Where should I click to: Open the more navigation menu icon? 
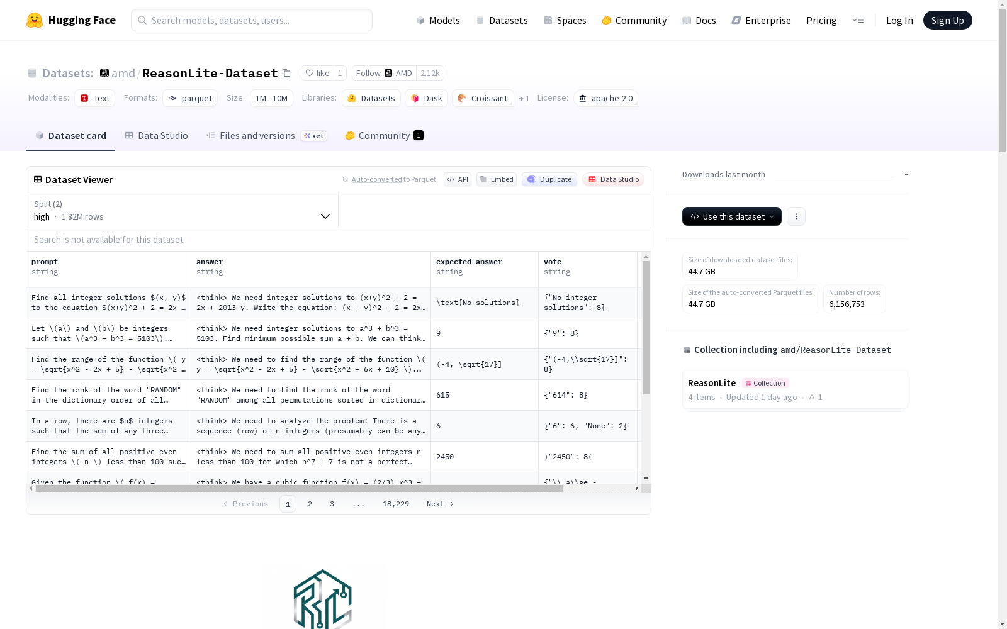point(858,20)
